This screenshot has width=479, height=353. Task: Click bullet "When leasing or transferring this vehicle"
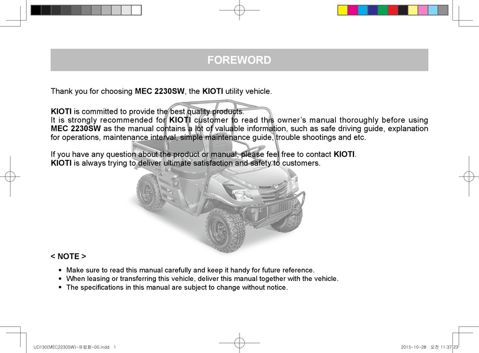click(202, 279)
